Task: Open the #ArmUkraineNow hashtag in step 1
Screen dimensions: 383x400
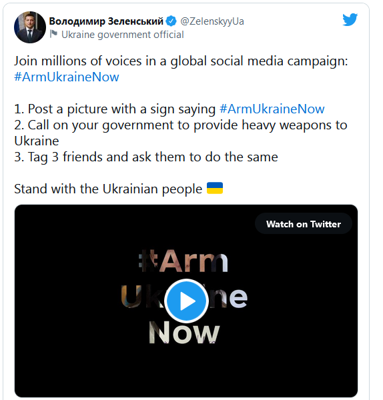Action: pyautogui.click(x=272, y=109)
